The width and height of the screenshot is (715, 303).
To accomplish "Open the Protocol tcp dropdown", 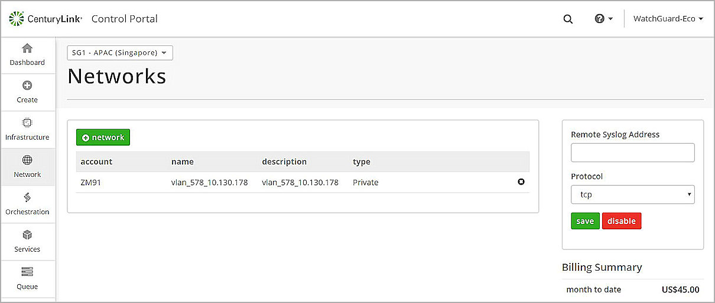I will coord(632,194).
